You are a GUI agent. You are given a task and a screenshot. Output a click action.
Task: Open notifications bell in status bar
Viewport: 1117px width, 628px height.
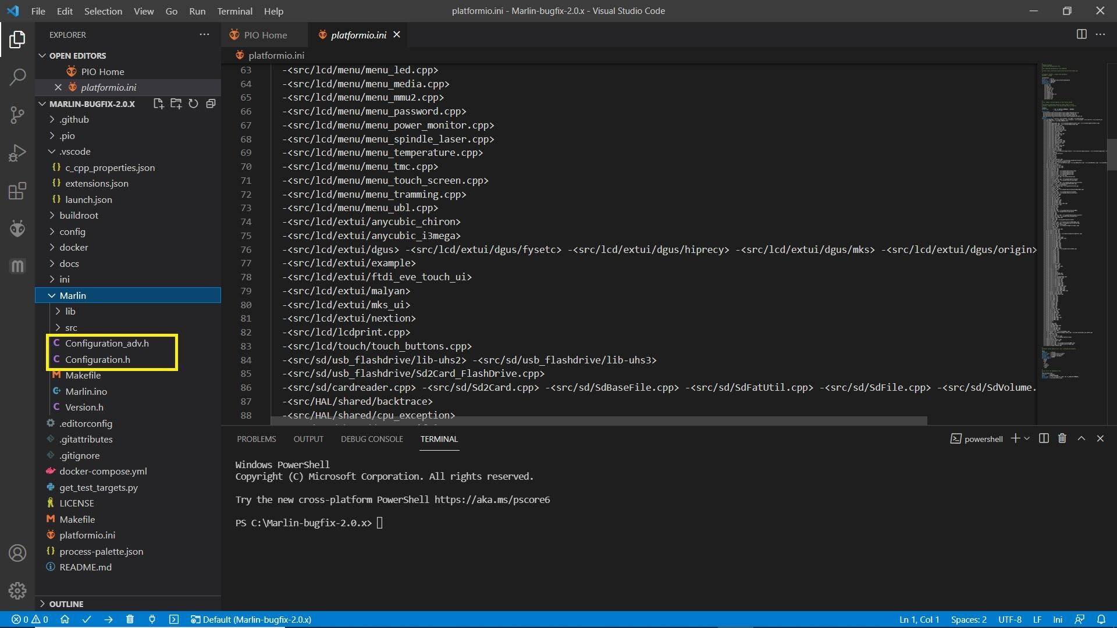pos(1101,619)
